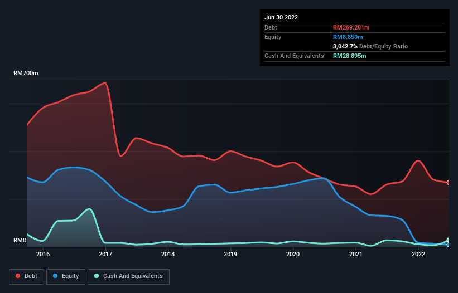The image size is (458, 293).
Task: Toggle the Equity series legend button
Action: click(x=66, y=276)
